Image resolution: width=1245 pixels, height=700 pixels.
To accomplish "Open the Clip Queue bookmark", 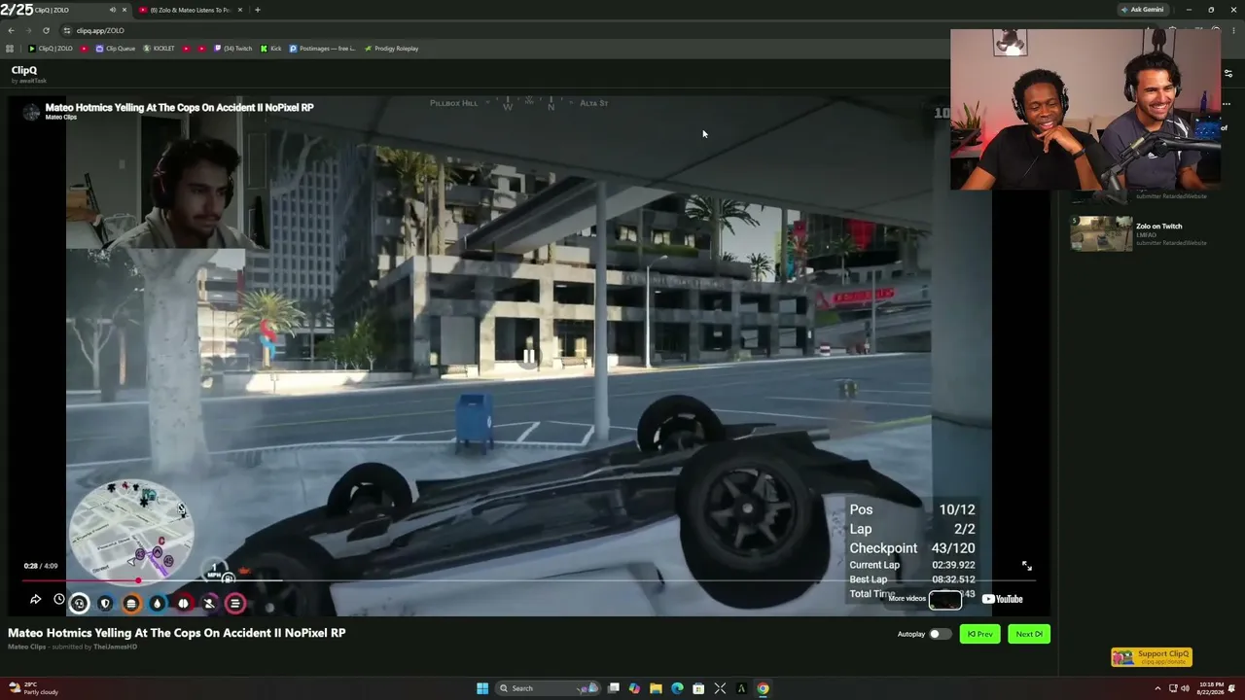I will (116, 49).
